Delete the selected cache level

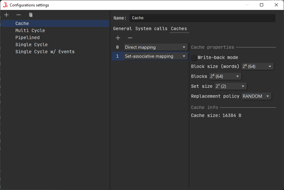130,38
